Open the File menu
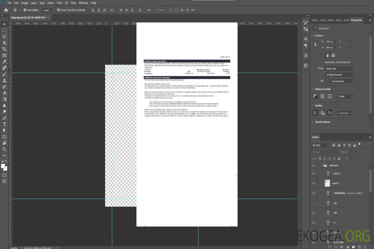 click(9, 3)
